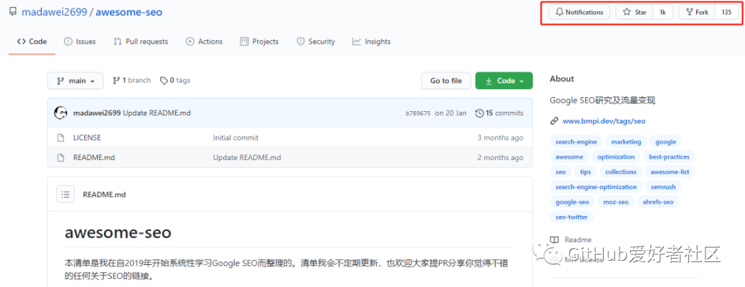Star the awesome-seo repository
This screenshot has height=287, width=745.
(x=635, y=12)
